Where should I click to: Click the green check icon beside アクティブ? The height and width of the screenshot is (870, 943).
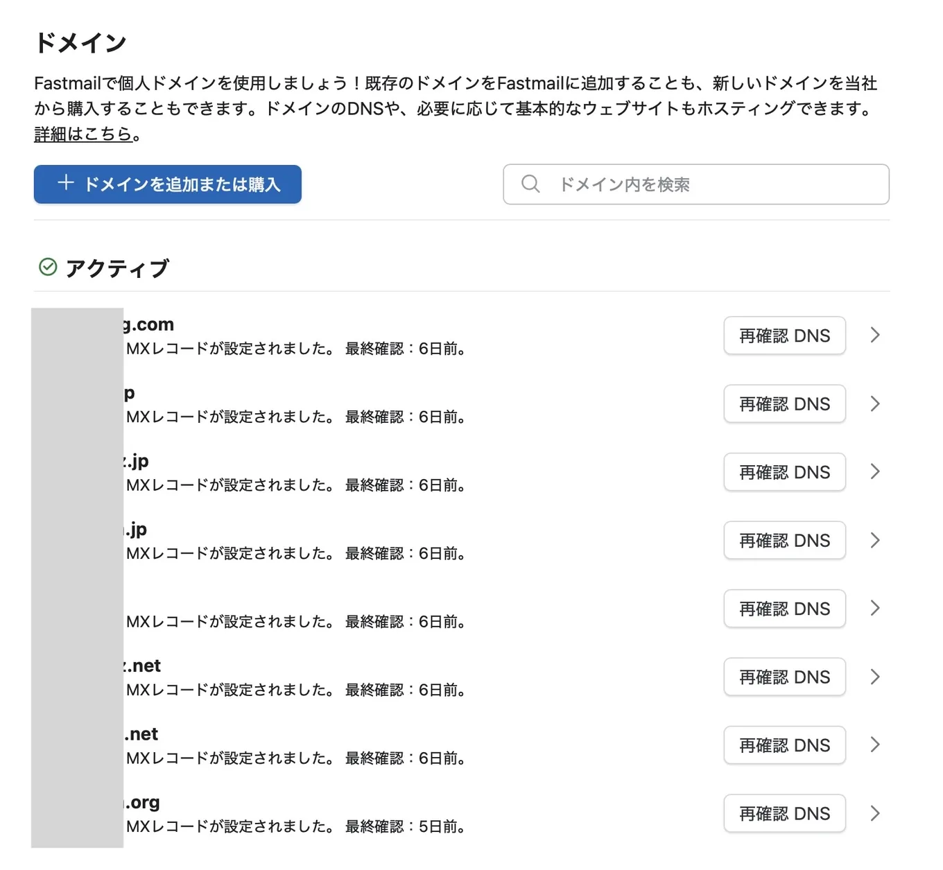48,267
